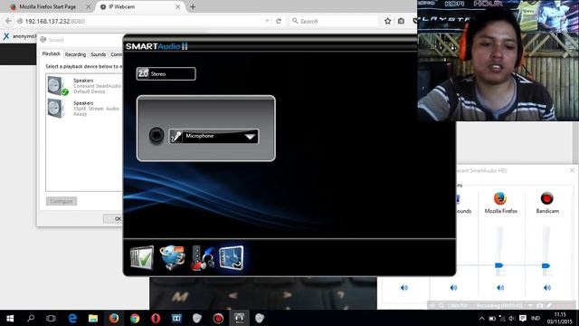Open File Explorer from the taskbar
The image size is (579, 326).
tap(93, 318)
